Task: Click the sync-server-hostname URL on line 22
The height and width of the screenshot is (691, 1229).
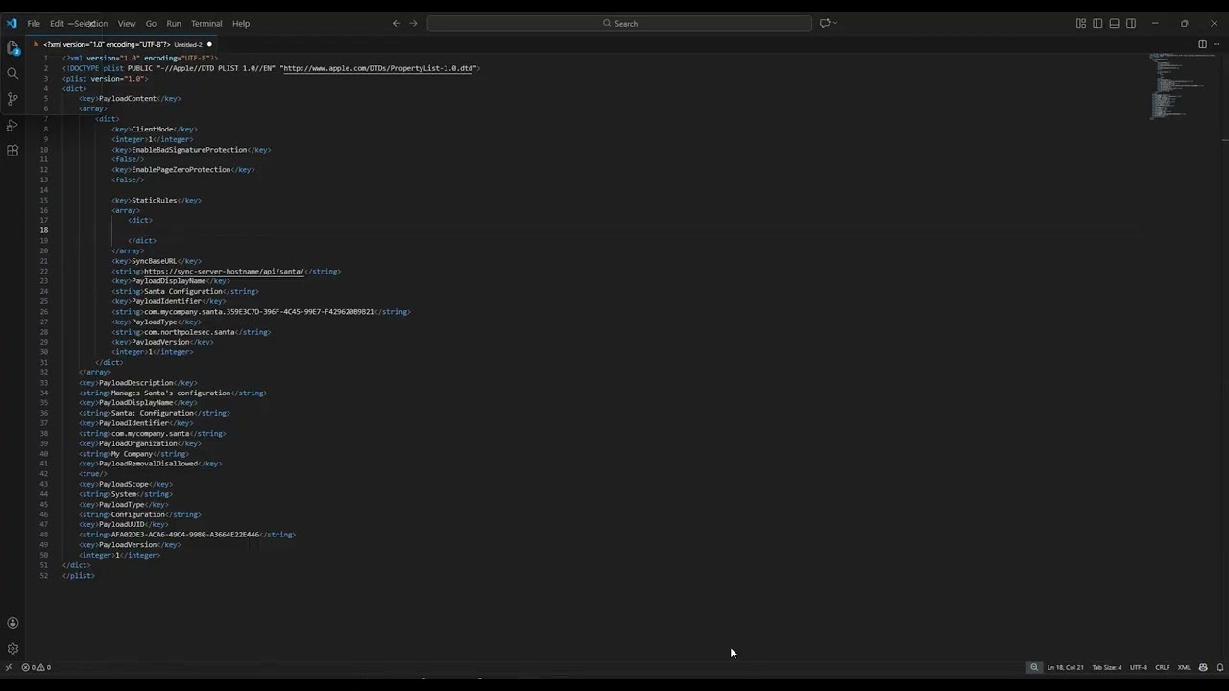Action: click(224, 272)
